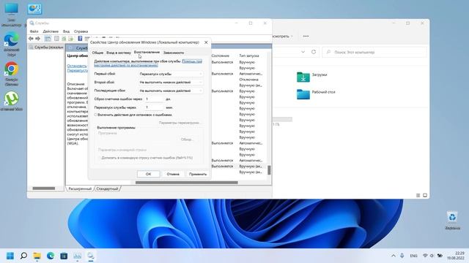This screenshot has width=469, height=263.
Task: Open Subsequent failures action dropdown
Action: coord(171,91)
